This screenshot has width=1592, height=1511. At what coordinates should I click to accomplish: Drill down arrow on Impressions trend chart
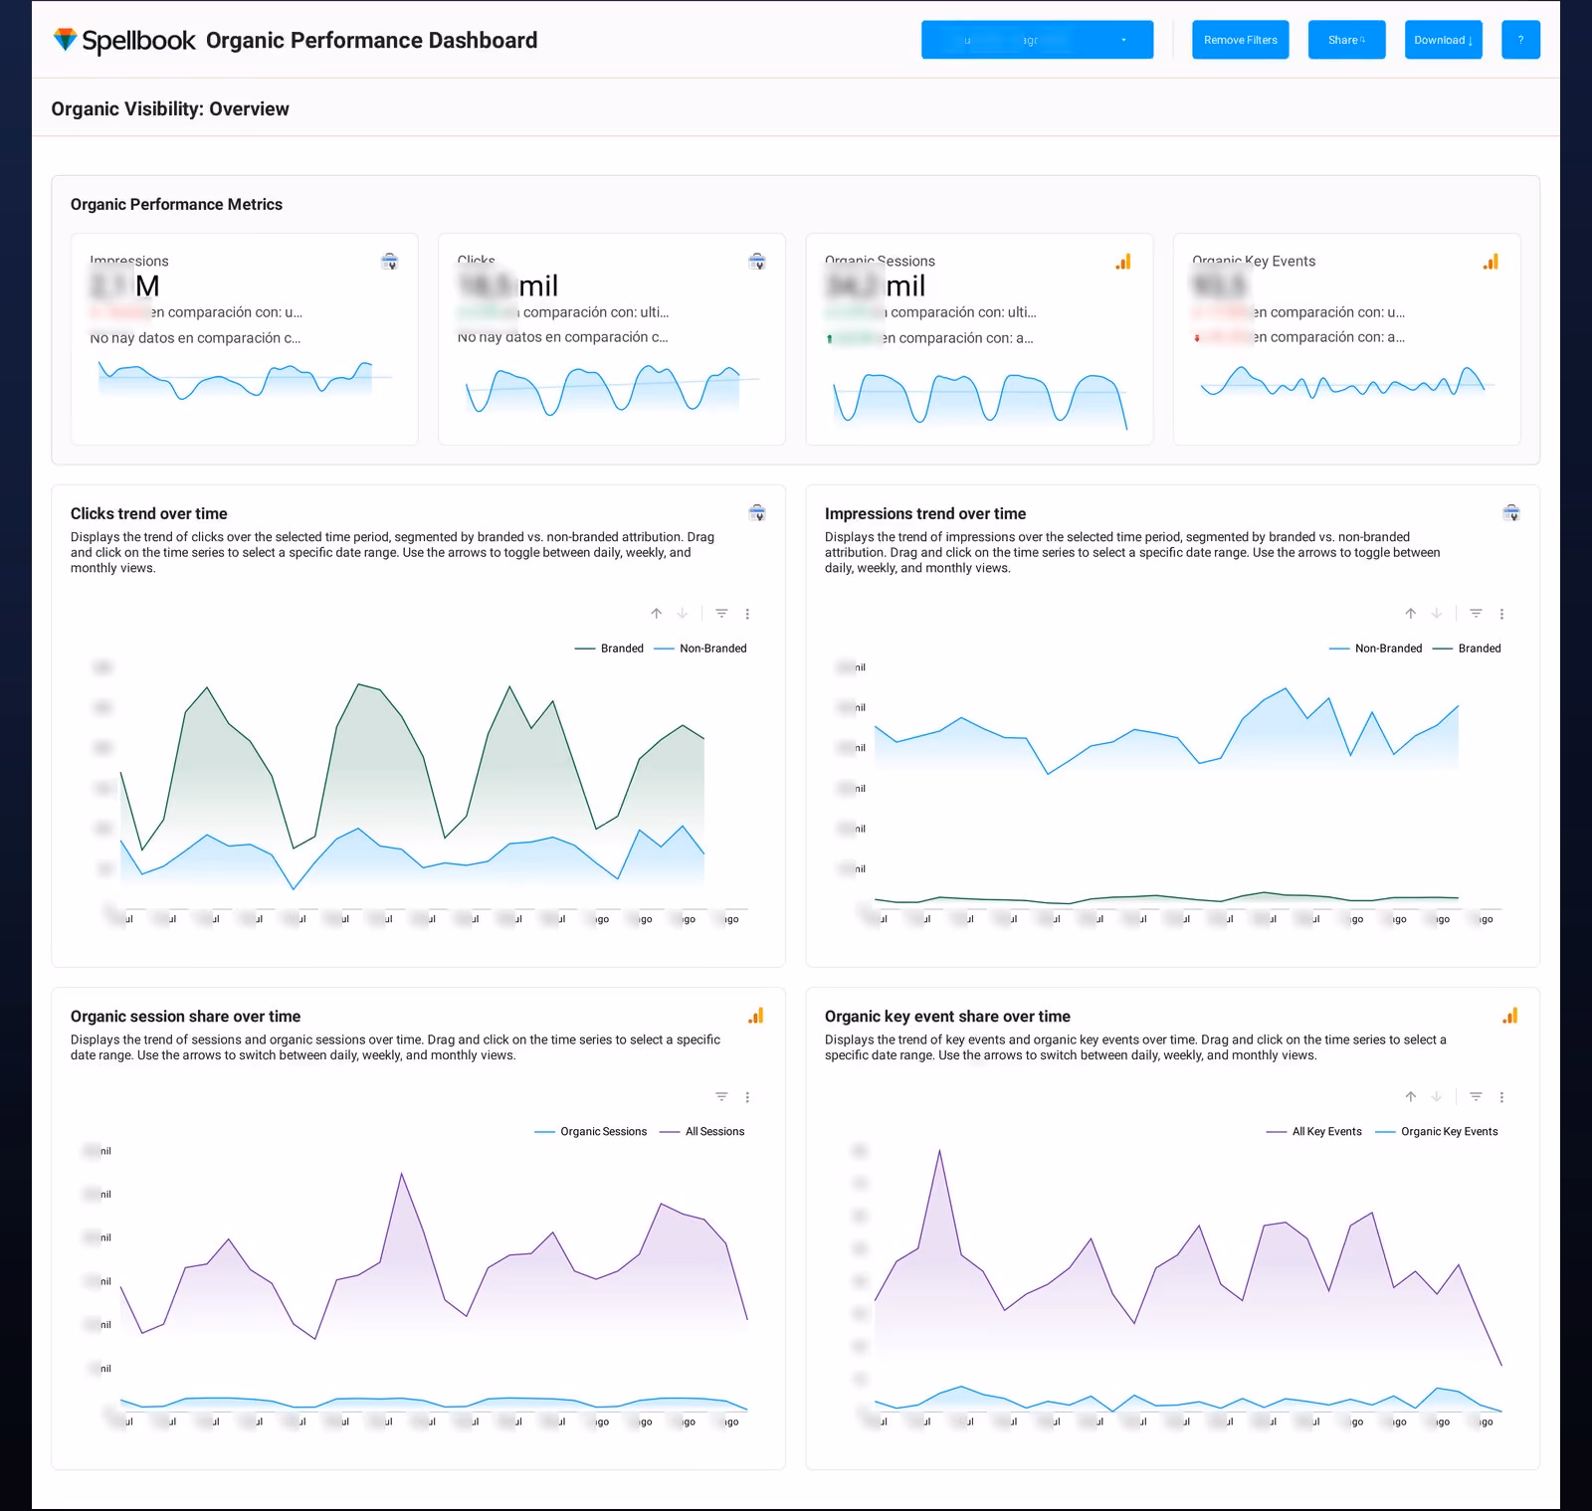[x=1437, y=614]
